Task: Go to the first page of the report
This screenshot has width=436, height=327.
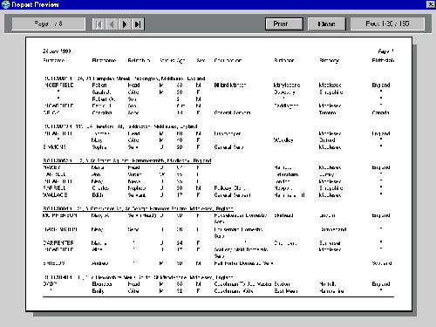Action: (99, 24)
